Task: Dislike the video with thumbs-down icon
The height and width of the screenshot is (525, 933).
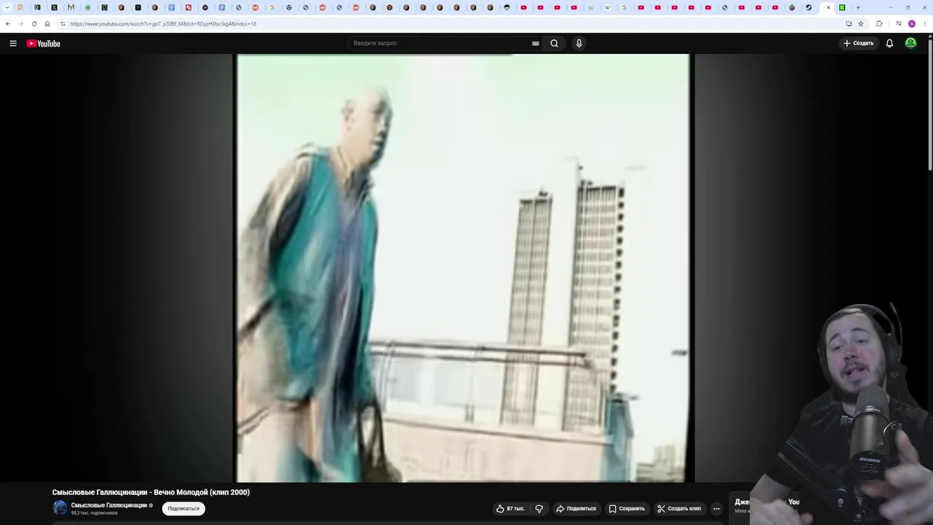Action: point(539,508)
